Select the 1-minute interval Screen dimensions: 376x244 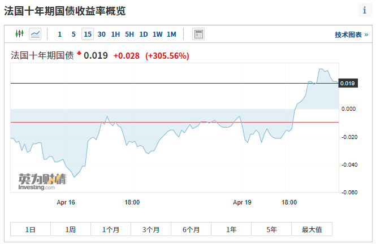60,34
